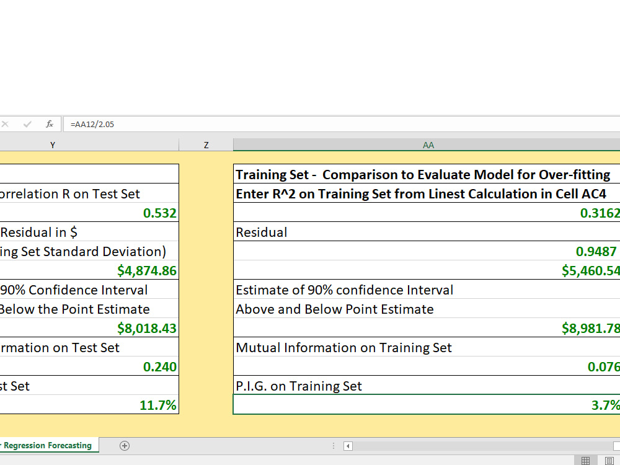Select cell showing $4,874.86
This screenshot has width=620, height=465.
(89, 270)
